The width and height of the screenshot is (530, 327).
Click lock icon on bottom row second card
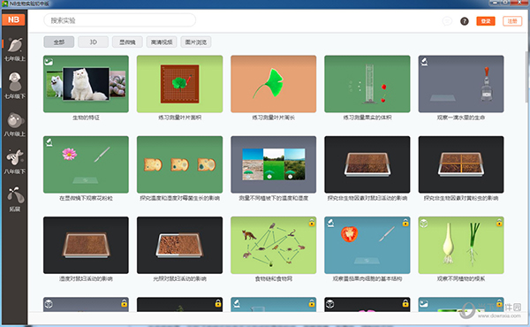[218, 303]
